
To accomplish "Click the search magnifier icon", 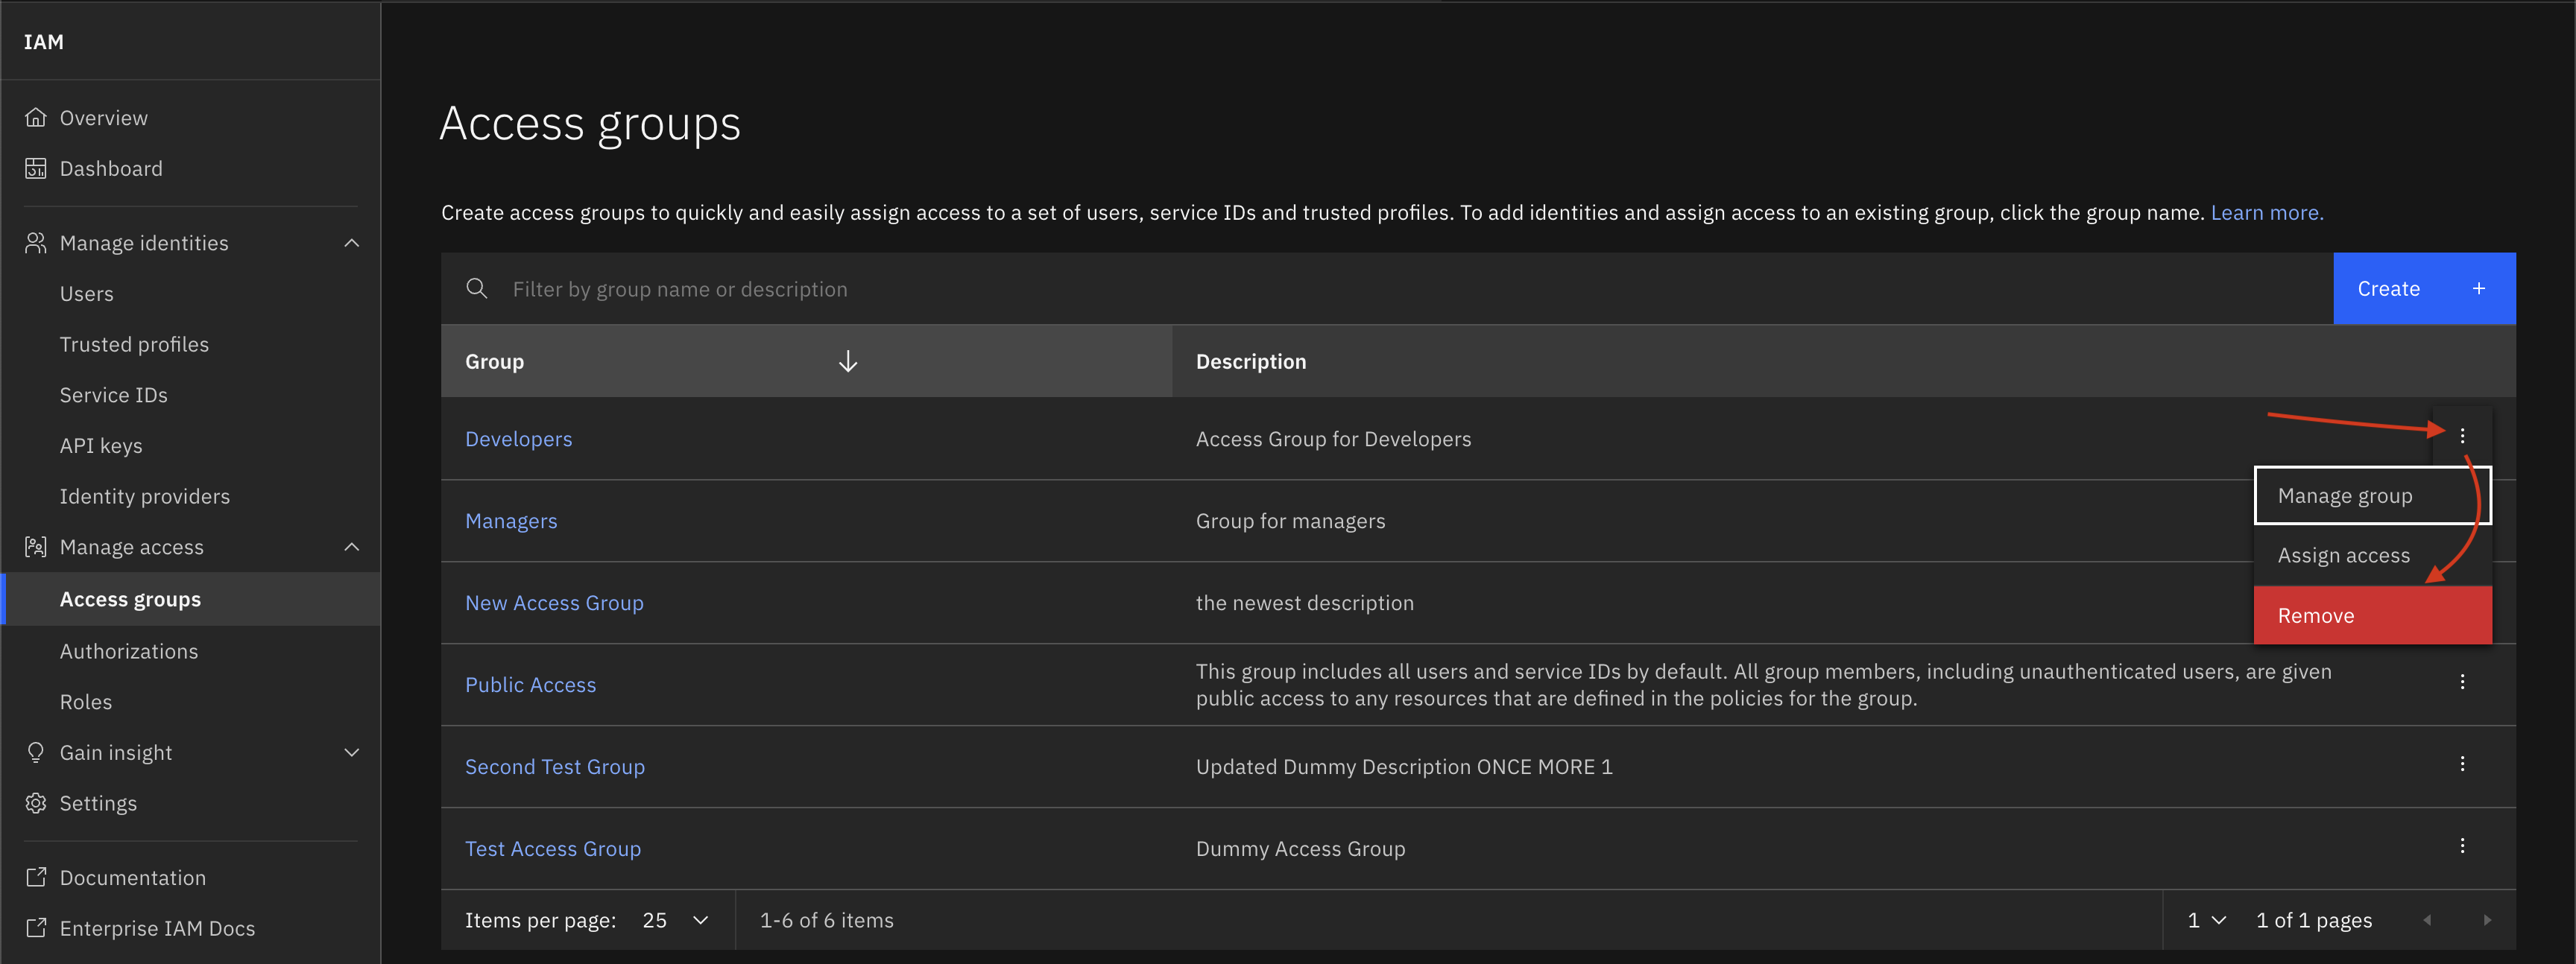I will click(477, 289).
